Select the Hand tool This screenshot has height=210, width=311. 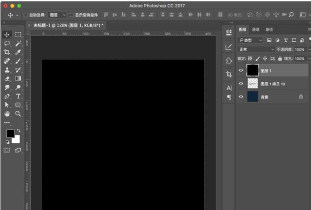pos(7,114)
